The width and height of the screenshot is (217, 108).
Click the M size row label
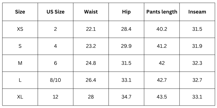point(20,63)
